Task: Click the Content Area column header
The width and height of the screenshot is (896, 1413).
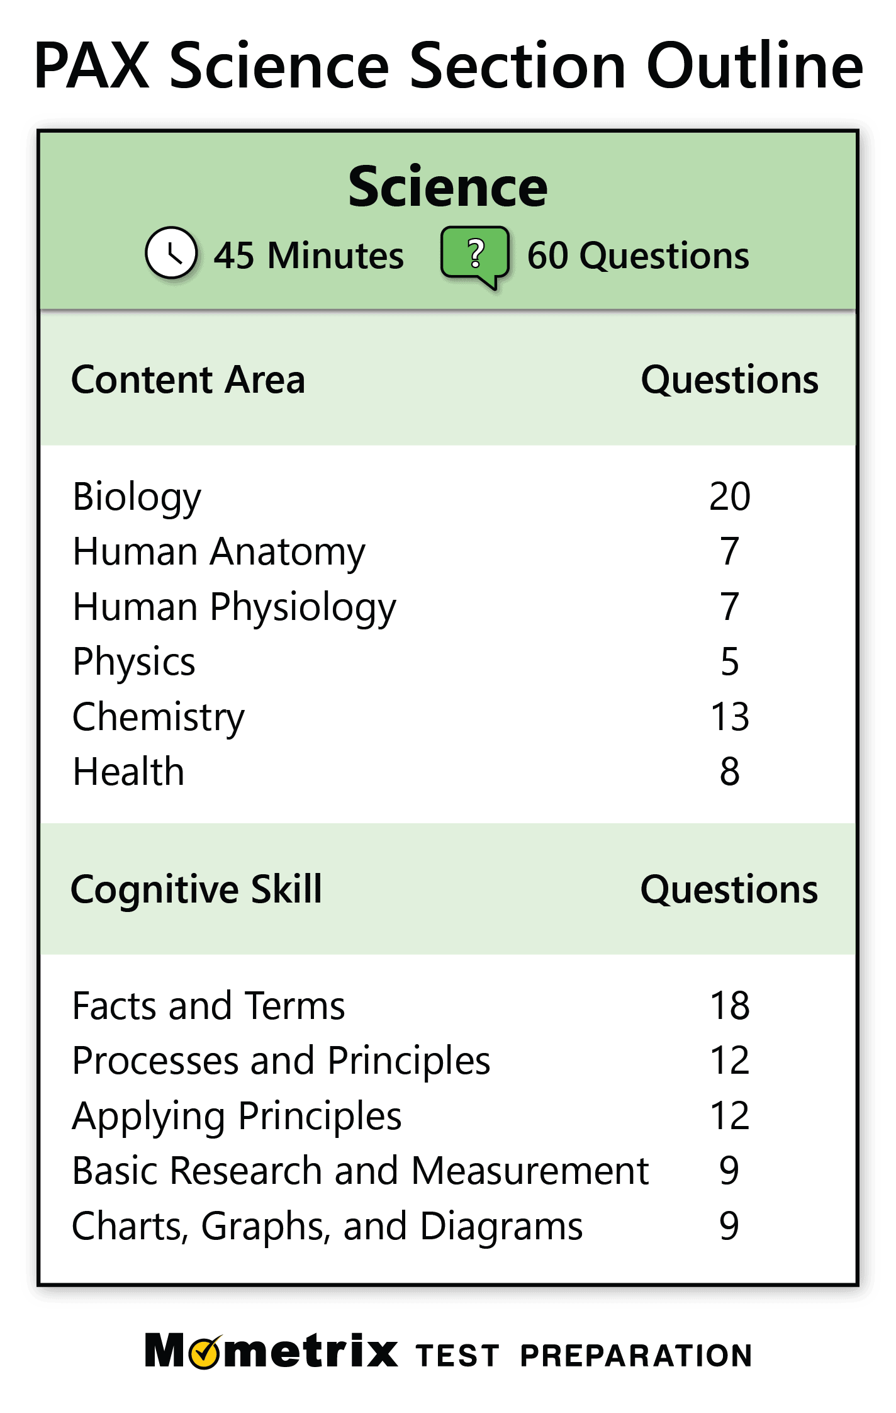Action: [x=188, y=380]
